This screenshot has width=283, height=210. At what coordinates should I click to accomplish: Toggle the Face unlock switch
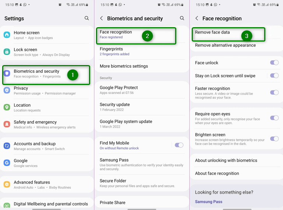point(274,63)
